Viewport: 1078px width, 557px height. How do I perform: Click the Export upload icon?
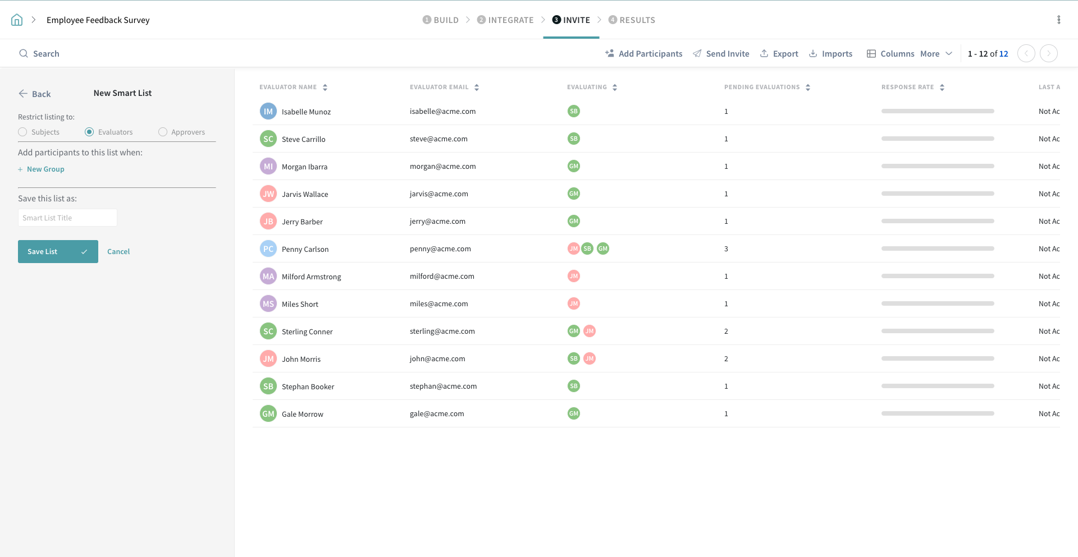pyautogui.click(x=764, y=54)
